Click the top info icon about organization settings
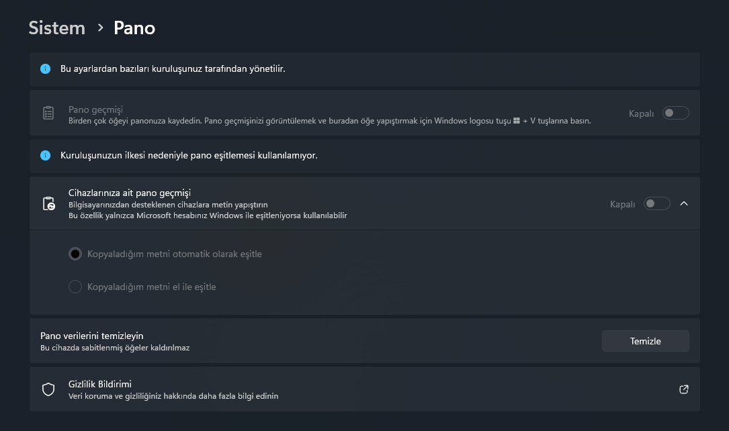 click(46, 69)
